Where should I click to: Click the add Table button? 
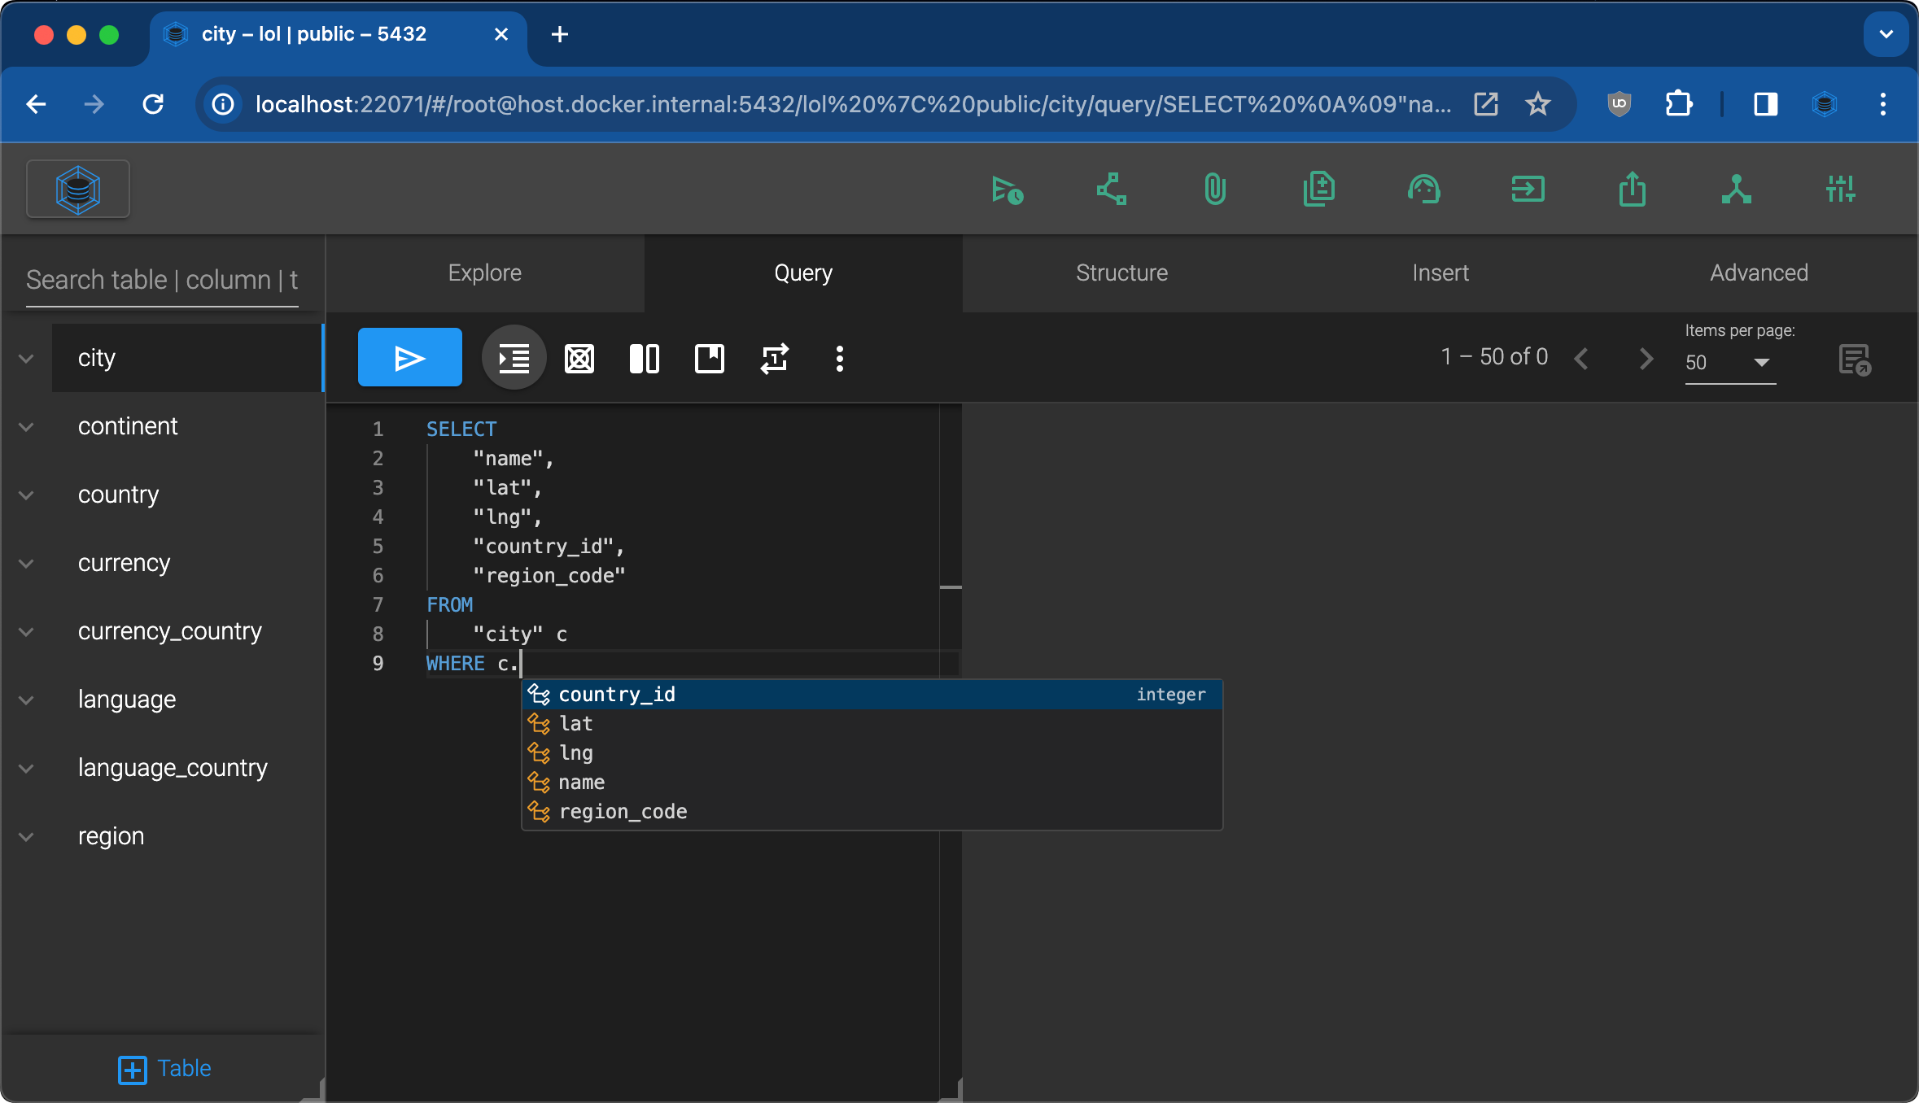[164, 1068]
